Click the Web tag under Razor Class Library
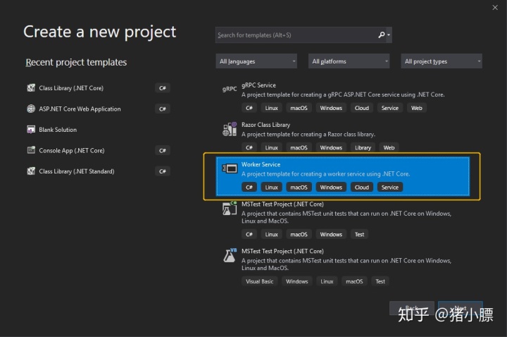The image size is (507, 337). click(389, 147)
